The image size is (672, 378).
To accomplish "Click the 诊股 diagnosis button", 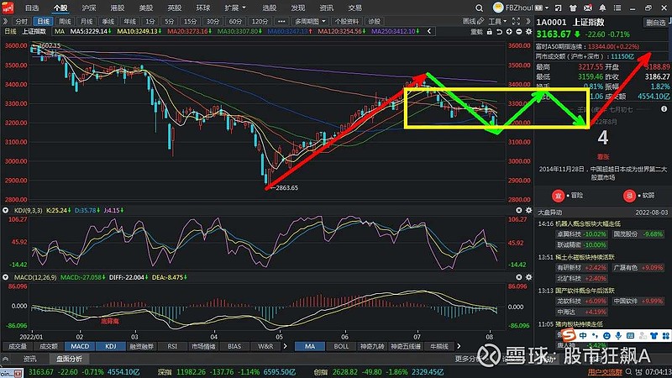I will [374, 21].
